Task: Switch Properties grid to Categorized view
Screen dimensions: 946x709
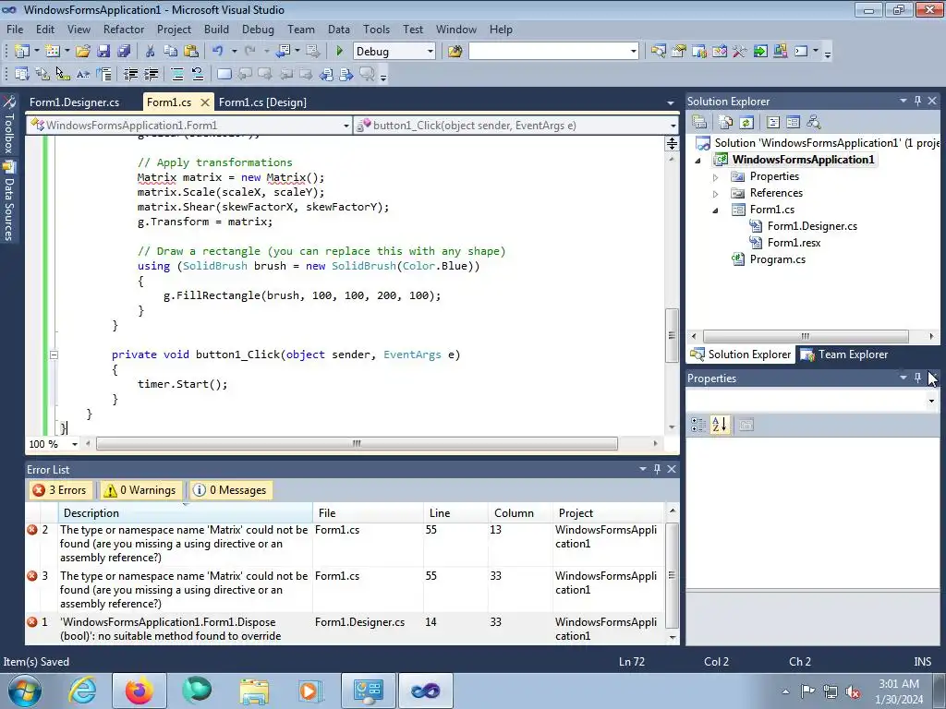Action: (698, 425)
